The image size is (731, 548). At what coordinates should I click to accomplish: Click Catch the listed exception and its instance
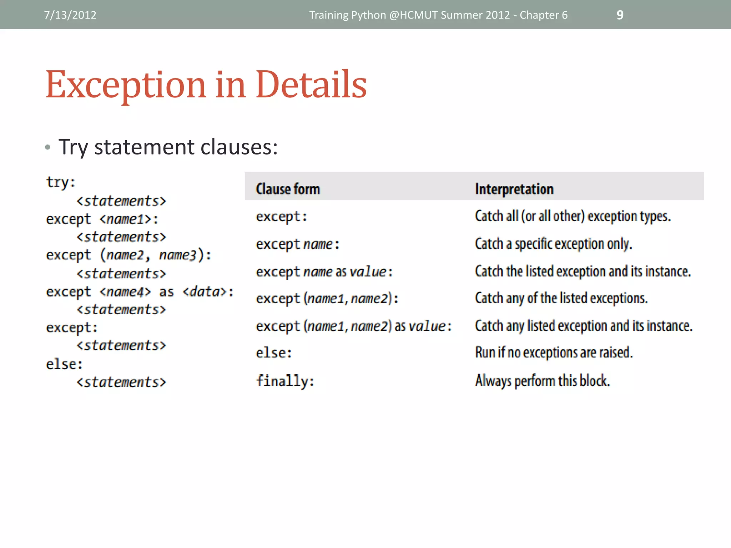583,272
